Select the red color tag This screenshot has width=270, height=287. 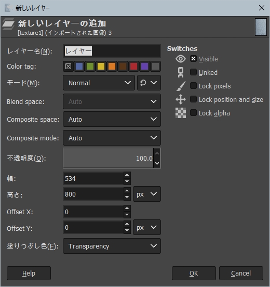click(x=133, y=66)
